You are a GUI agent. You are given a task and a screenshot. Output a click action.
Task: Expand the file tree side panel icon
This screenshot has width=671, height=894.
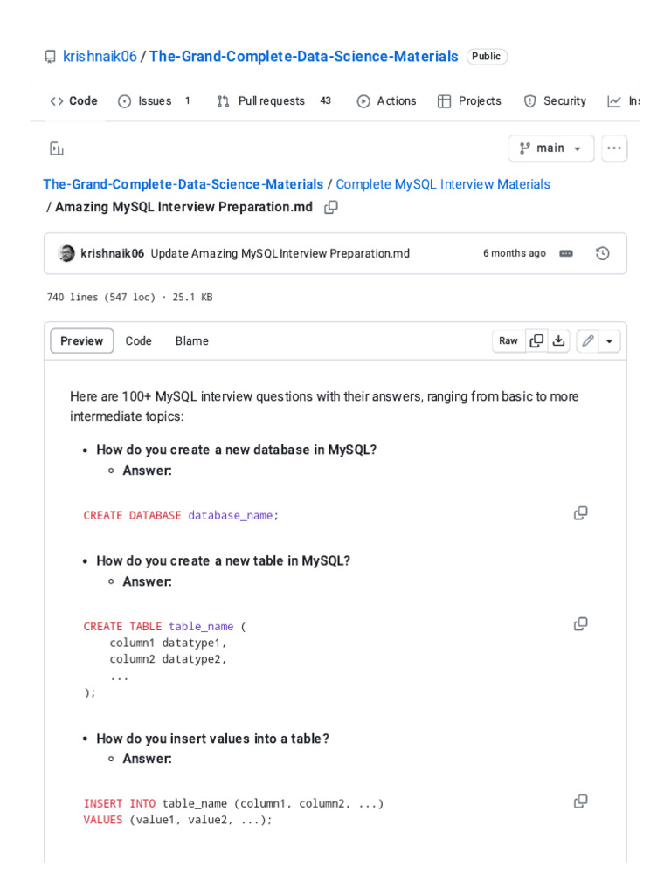57,148
